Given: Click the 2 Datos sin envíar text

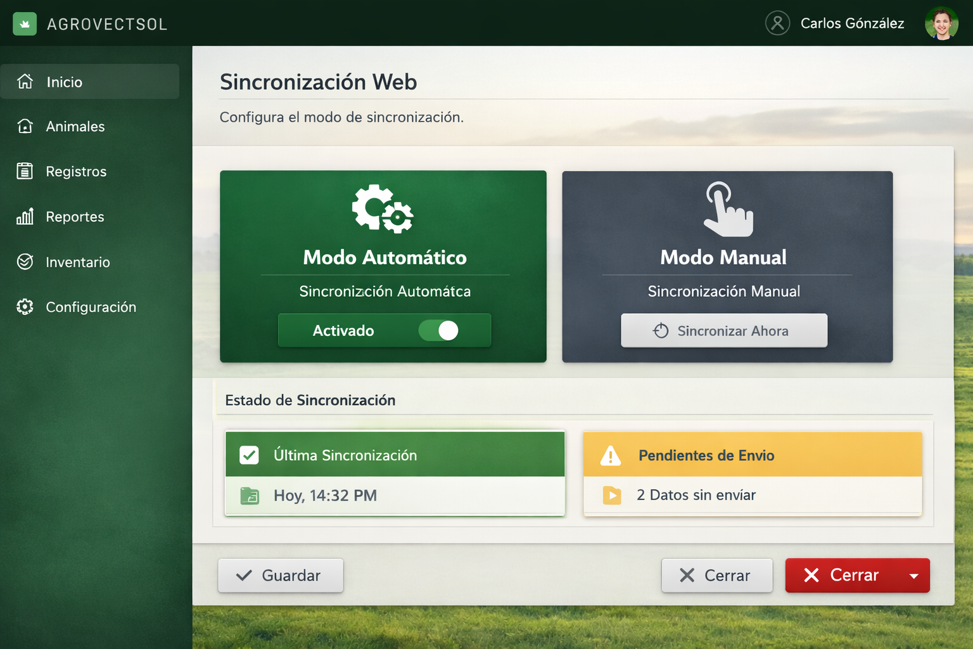Looking at the screenshot, I should (x=696, y=495).
